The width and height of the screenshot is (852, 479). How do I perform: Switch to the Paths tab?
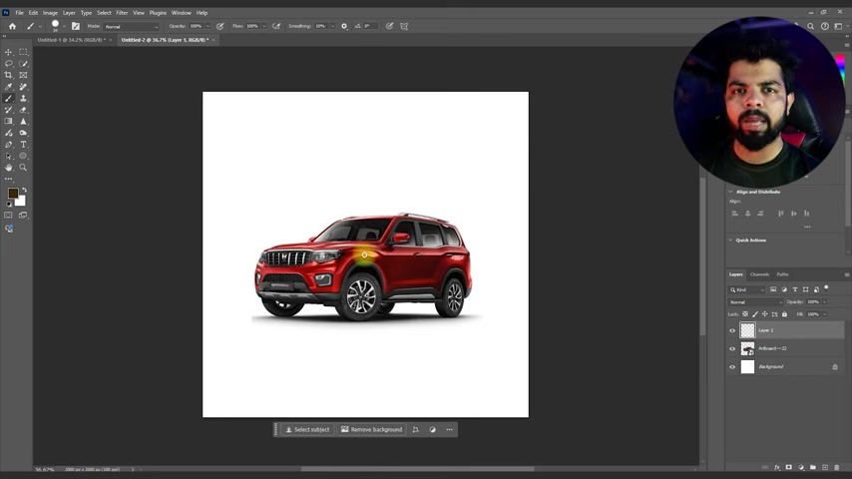(x=782, y=274)
